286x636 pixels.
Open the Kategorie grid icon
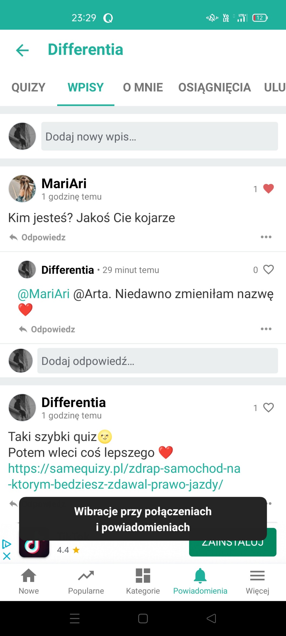[x=143, y=576]
